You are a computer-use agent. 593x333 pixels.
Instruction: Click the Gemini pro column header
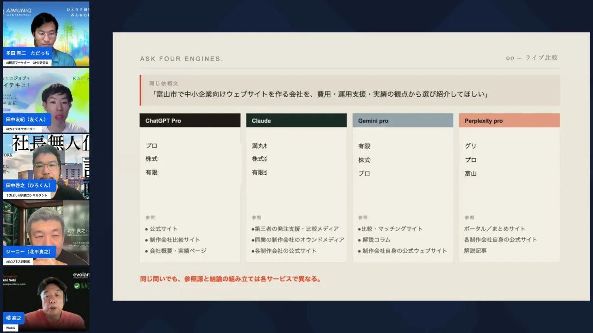click(403, 121)
